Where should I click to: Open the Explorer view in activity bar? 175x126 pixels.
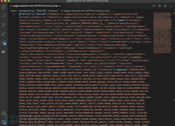pyautogui.click(x=4, y=7)
